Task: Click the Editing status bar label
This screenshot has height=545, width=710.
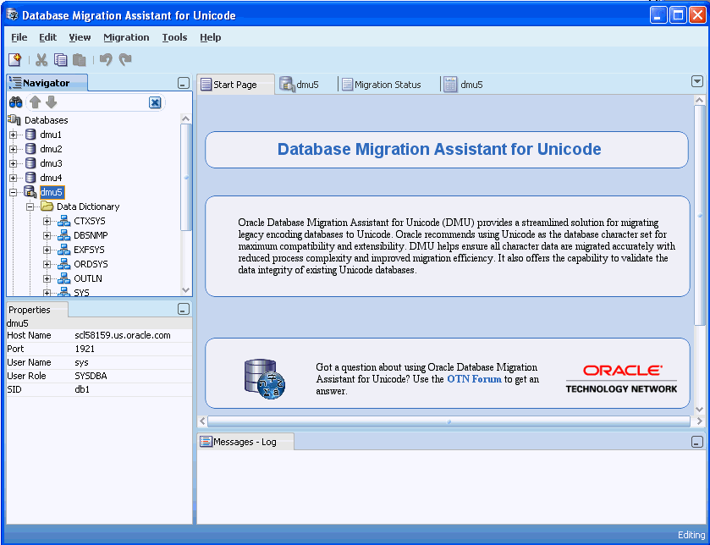Action: (691, 535)
